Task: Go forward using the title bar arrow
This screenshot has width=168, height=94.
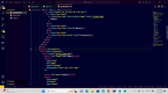Action: click(x=53, y=2)
